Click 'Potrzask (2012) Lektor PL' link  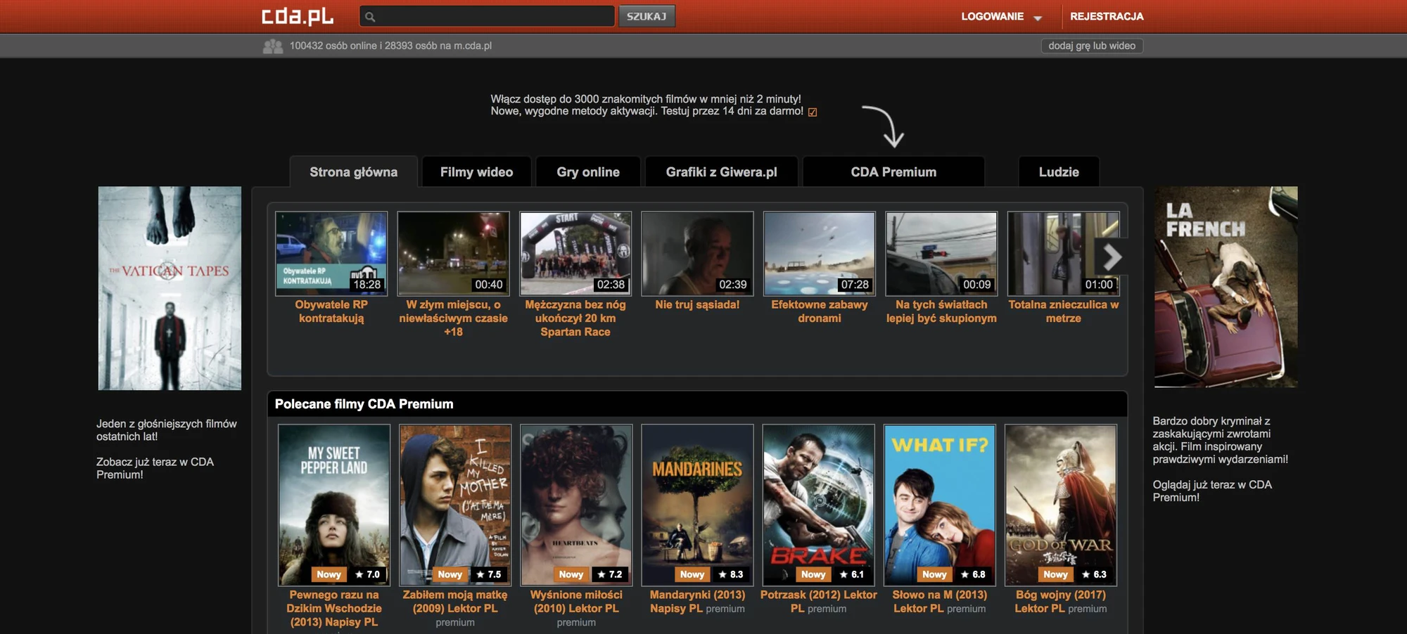(x=819, y=602)
